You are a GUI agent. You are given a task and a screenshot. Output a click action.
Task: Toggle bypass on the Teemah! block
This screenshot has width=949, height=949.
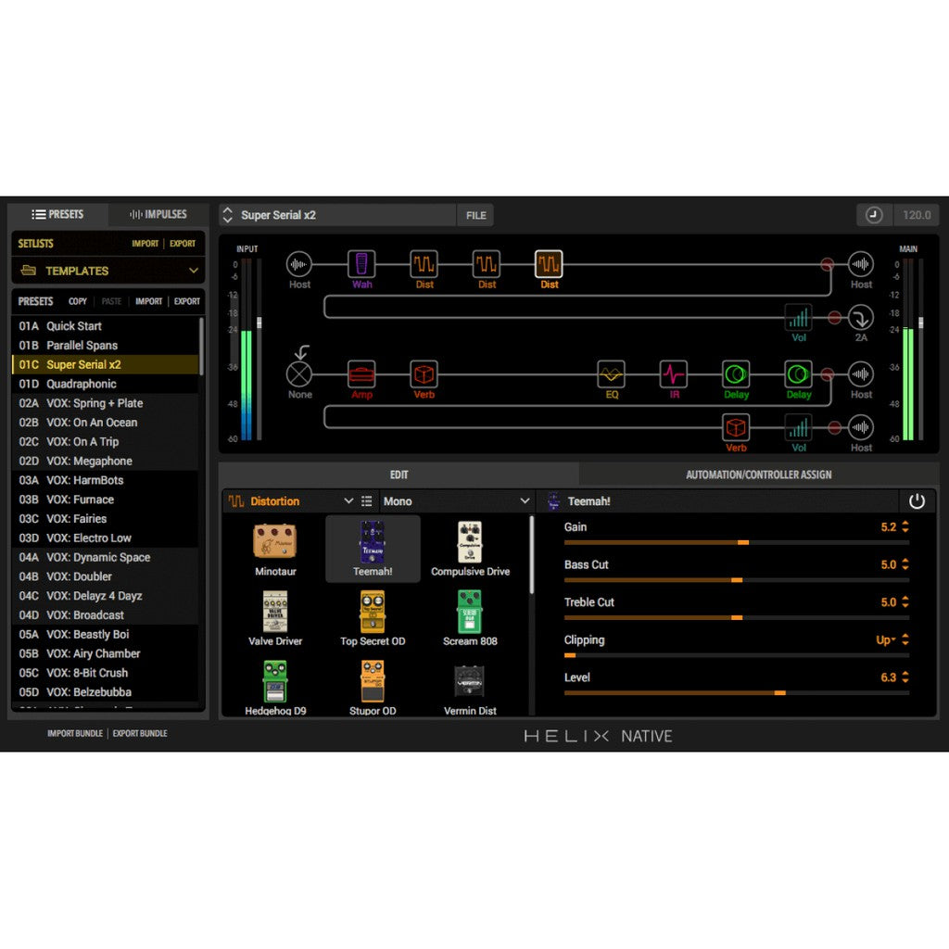[917, 500]
